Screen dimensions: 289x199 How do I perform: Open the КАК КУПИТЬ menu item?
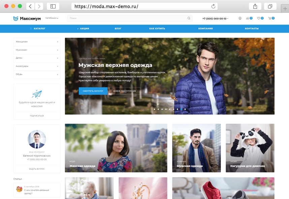(157, 29)
